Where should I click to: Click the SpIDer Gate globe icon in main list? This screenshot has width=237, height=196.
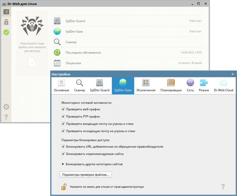click(x=57, y=31)
